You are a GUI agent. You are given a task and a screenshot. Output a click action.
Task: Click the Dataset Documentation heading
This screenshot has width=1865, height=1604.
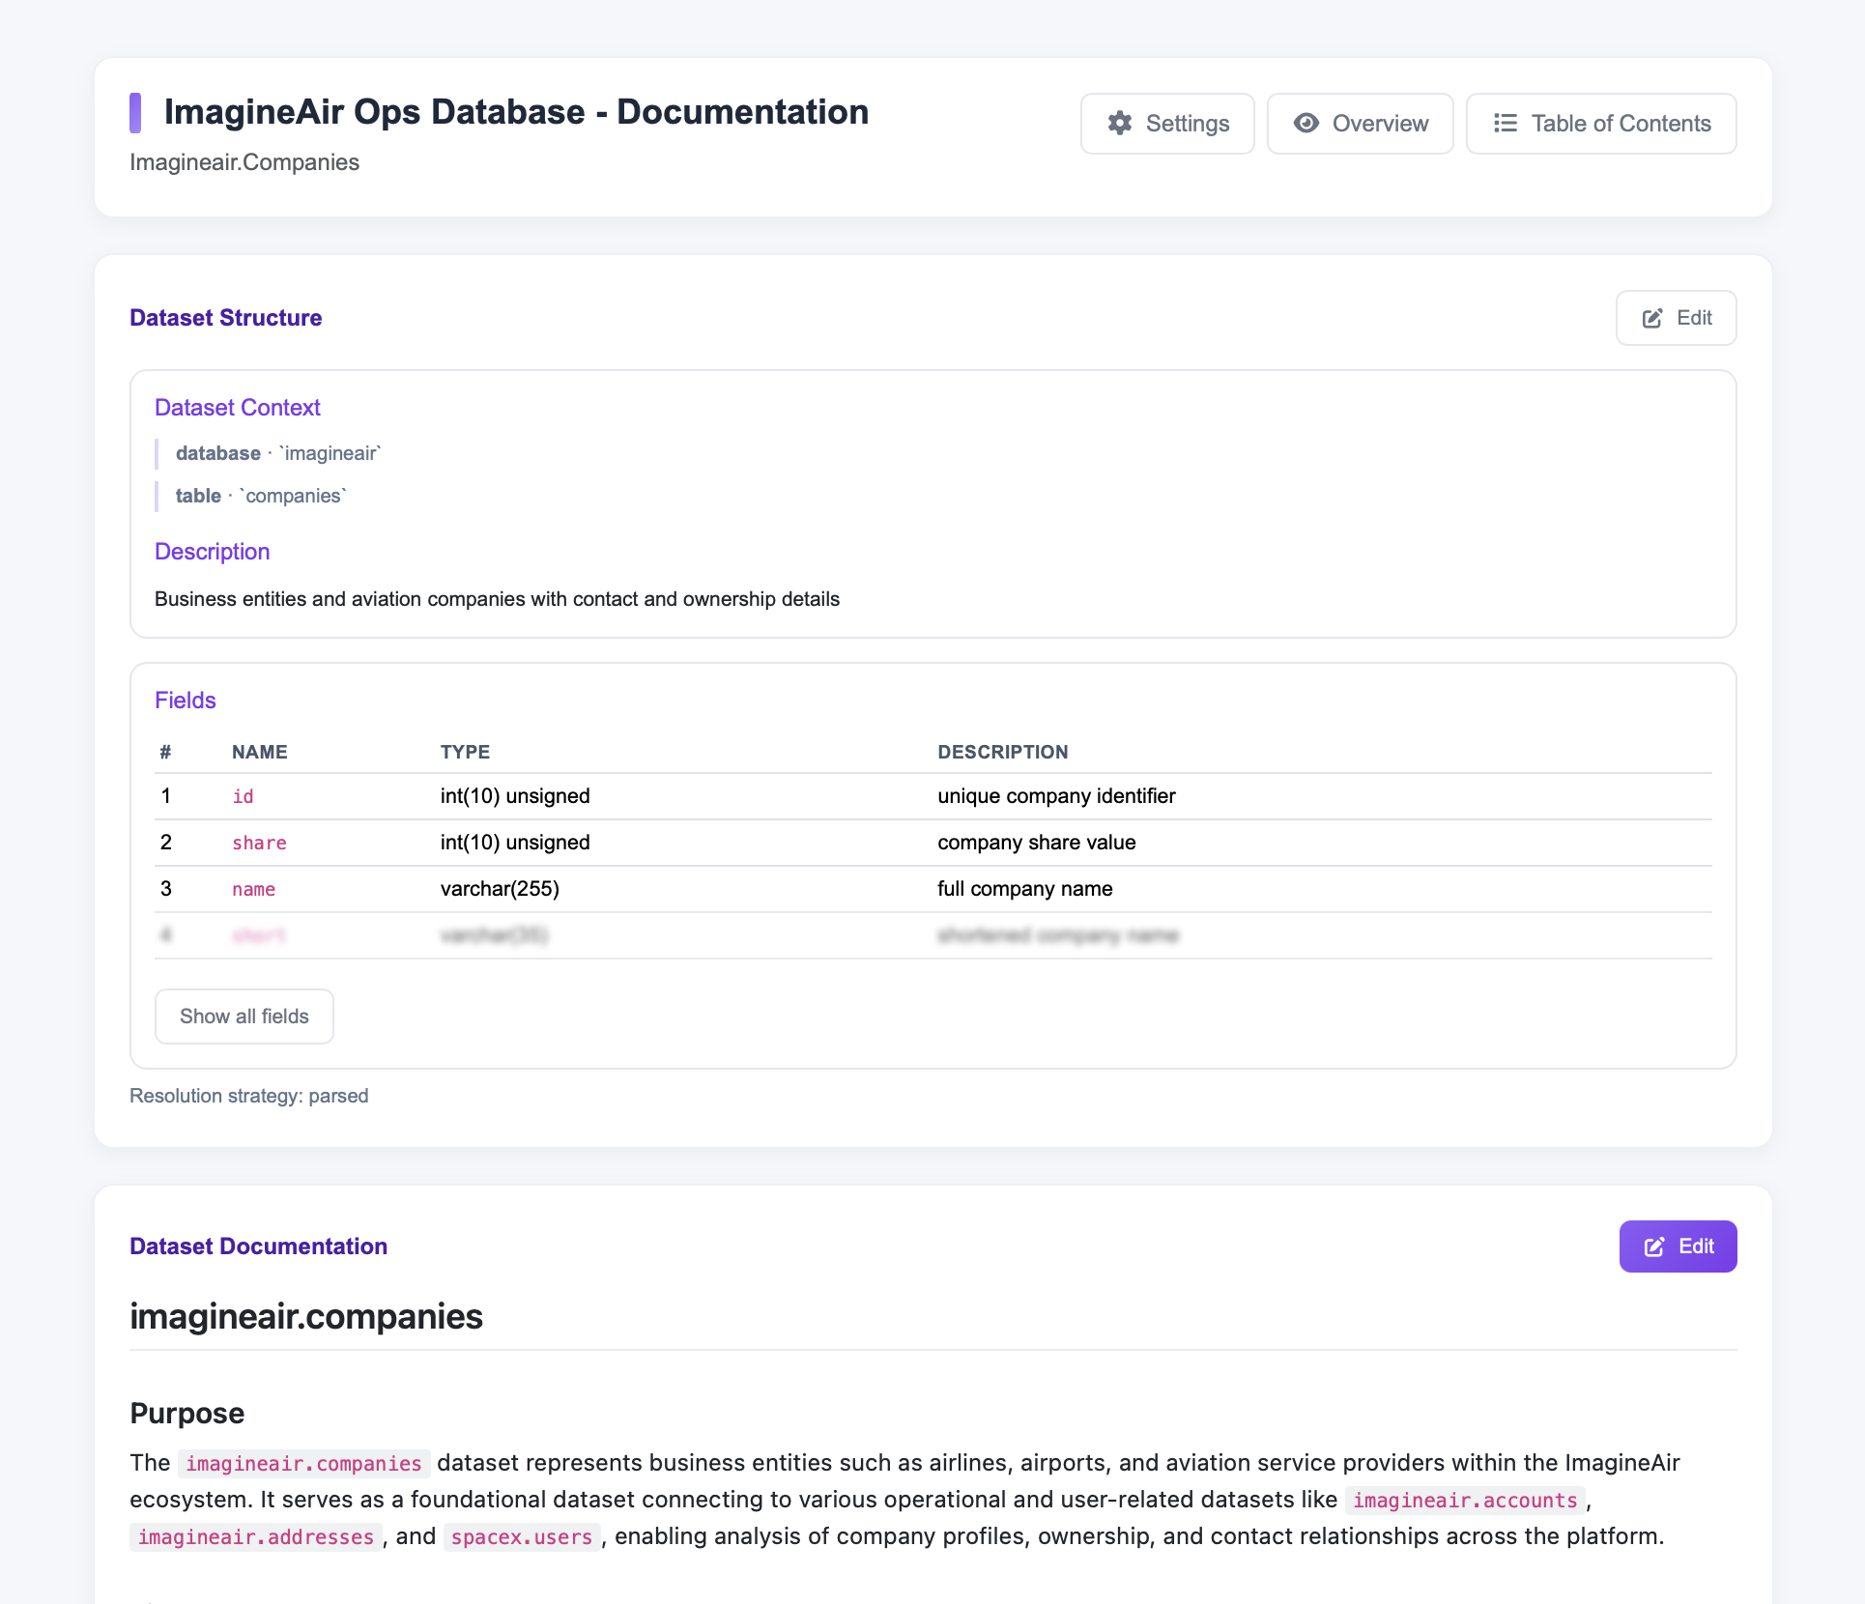pyautogui.click(x=259, y=1246)
